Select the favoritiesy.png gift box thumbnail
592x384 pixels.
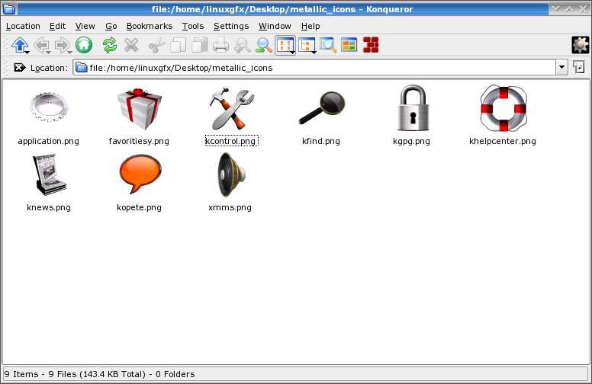tap(140, 109)
